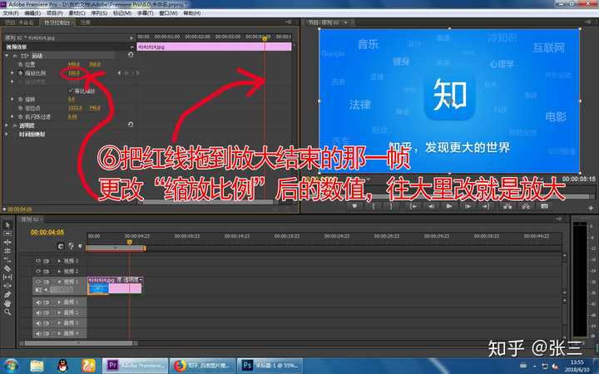The image size is (599, 374).
Task: Toggle animation stopwatch for 旋转
Action: [x=21, y=99]
